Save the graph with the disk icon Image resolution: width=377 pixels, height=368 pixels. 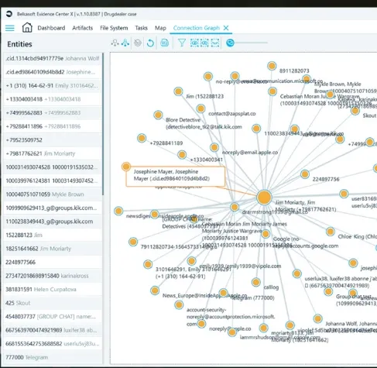coord(164,43)
